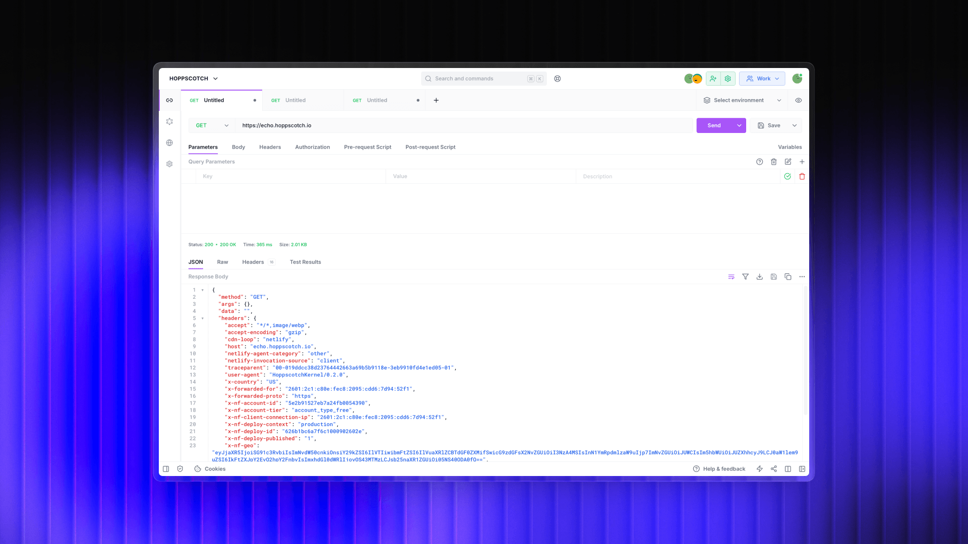Copy the response body
This screenshot has height=544, width=968.
tap(788, 277)
